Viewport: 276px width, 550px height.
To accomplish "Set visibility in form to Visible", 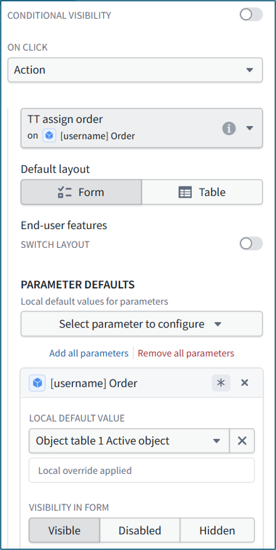I will pyautogui.click(x=64, y=530).
